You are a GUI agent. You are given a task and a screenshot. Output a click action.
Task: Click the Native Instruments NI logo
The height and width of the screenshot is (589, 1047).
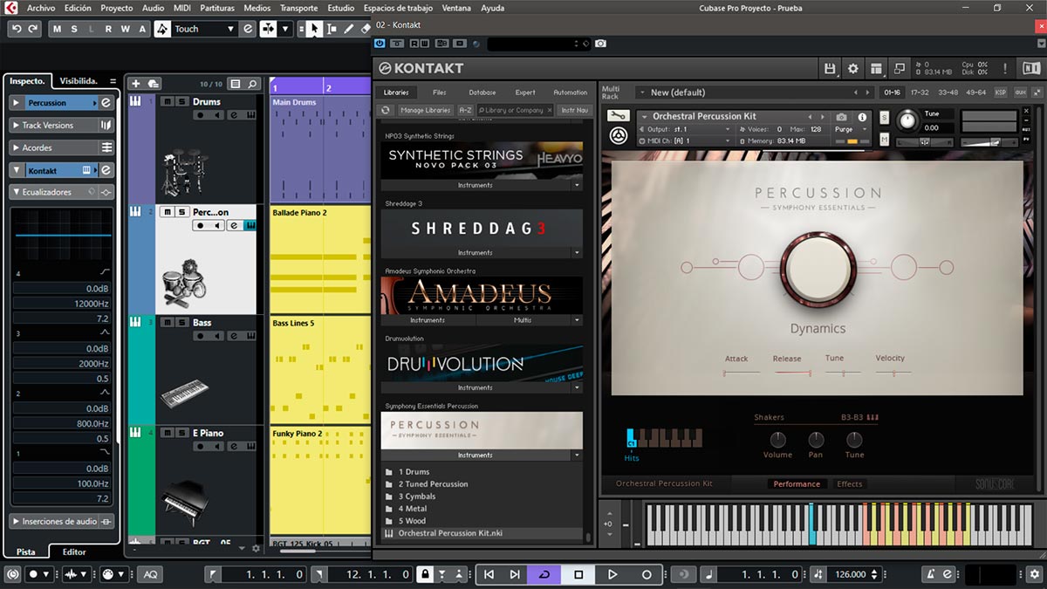1030,68
